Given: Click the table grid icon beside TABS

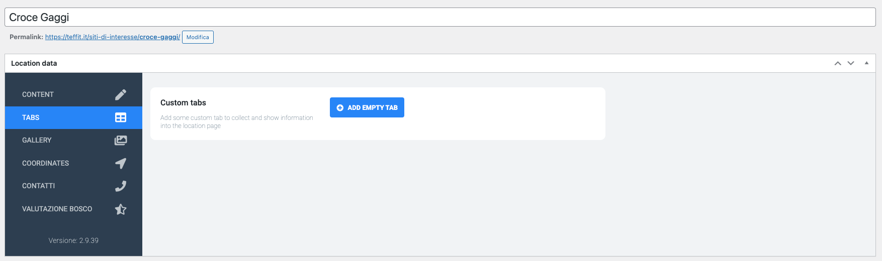Looking at the screenshot, I should [x=121, y=117].
